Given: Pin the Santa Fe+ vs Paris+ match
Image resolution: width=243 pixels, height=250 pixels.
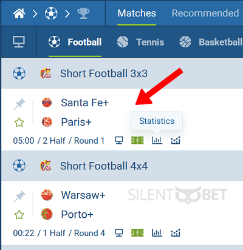Looking at the screenshot, I should coord(19,104).
